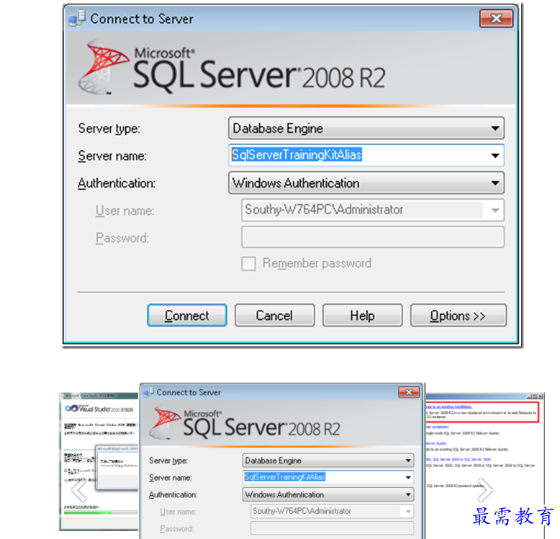Click the Password field in small dialog
The height and width of the screenshot is (539, 560).
332,528
